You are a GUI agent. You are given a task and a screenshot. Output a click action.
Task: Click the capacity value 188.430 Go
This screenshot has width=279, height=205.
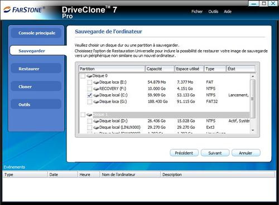coord(158,102)
